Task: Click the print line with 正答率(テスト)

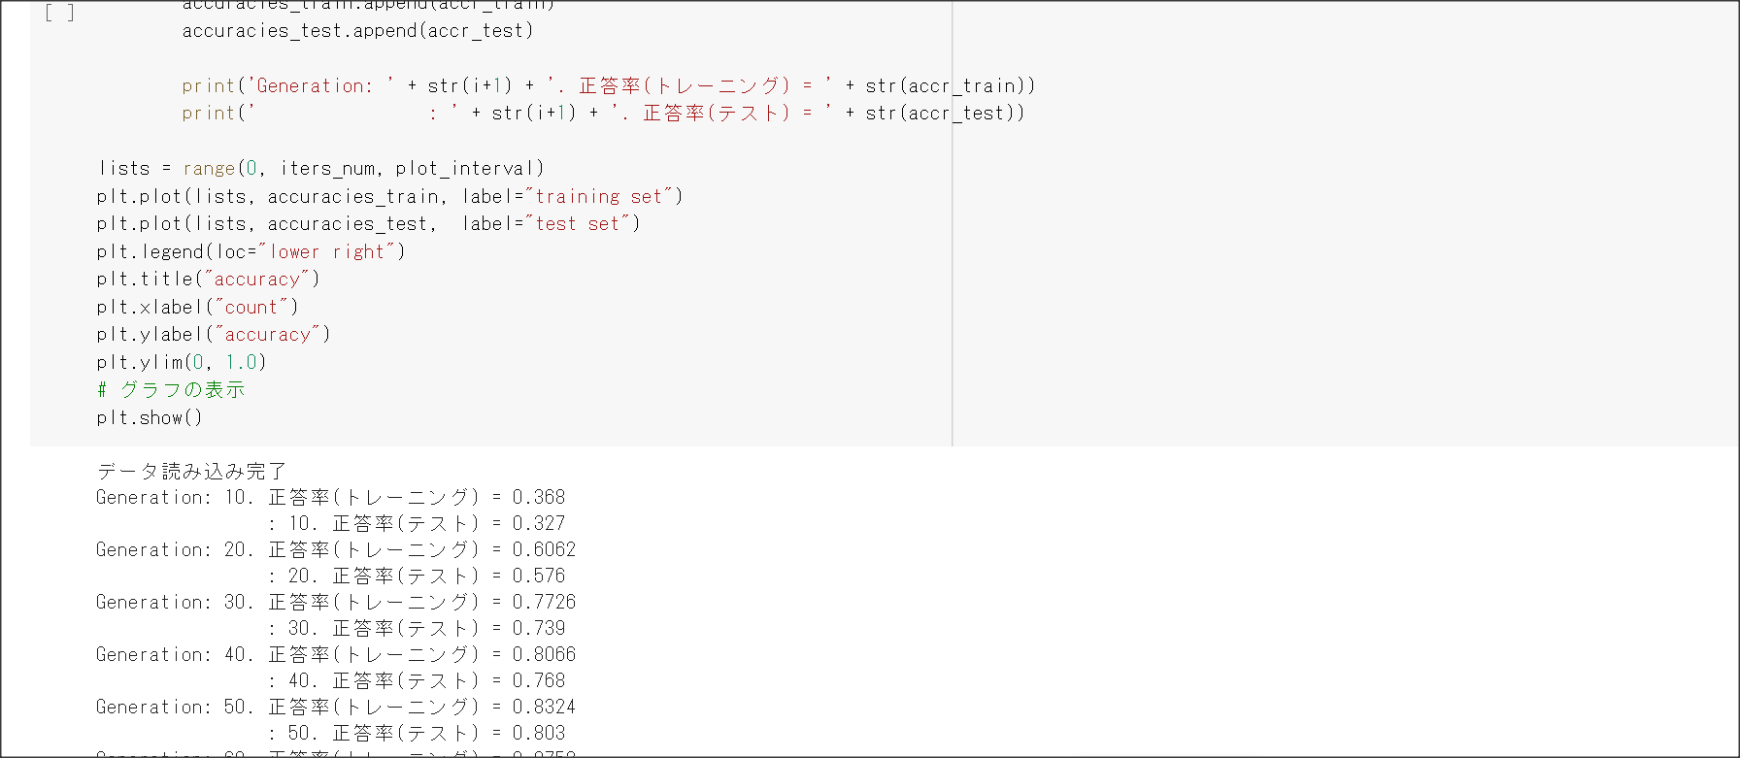Action: tap(603, 113)
